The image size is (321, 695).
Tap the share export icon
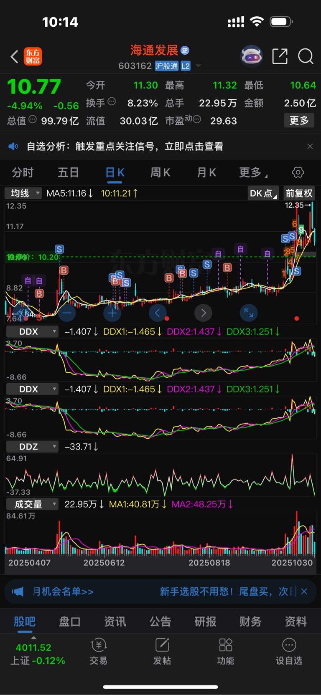[280, 56]
